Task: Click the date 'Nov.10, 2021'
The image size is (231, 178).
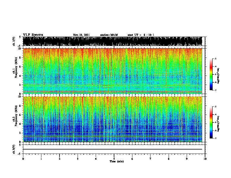Action: pos(81,35)
